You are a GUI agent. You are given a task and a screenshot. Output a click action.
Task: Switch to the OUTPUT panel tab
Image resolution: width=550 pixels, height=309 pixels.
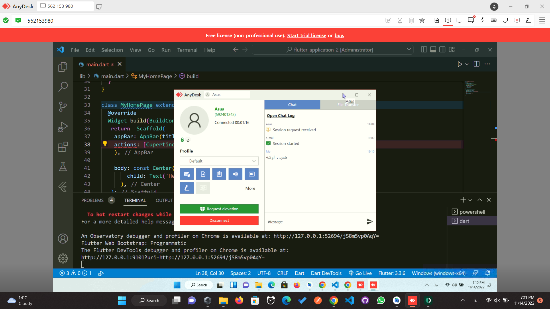[x=164, y=200]
